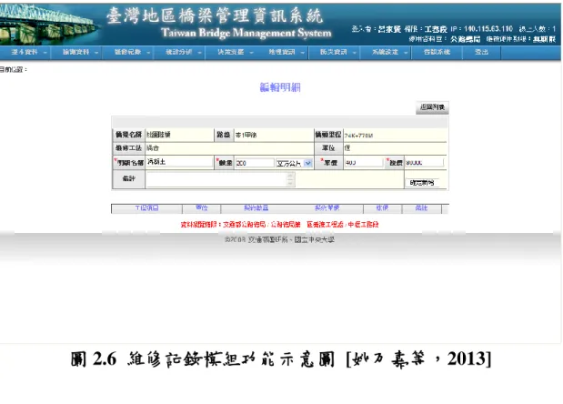Click 登出 to log out

pyautogui.click(x=481, y=52)
